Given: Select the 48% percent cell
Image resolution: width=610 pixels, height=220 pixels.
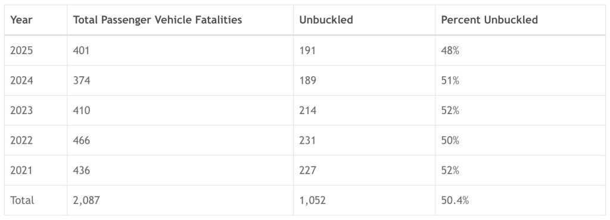Looking at the screenshot, I should point(450,51).
